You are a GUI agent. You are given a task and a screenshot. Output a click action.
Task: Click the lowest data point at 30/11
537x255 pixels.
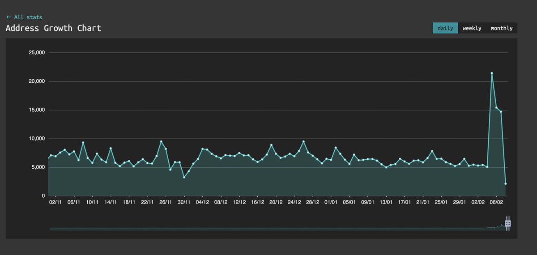(184, 177)
